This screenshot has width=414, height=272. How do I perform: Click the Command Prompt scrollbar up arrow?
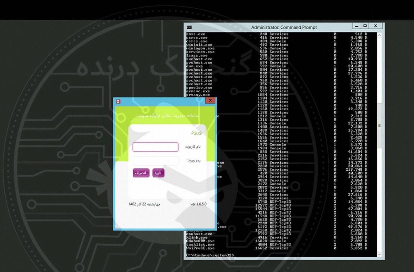(x=379, y=35)
